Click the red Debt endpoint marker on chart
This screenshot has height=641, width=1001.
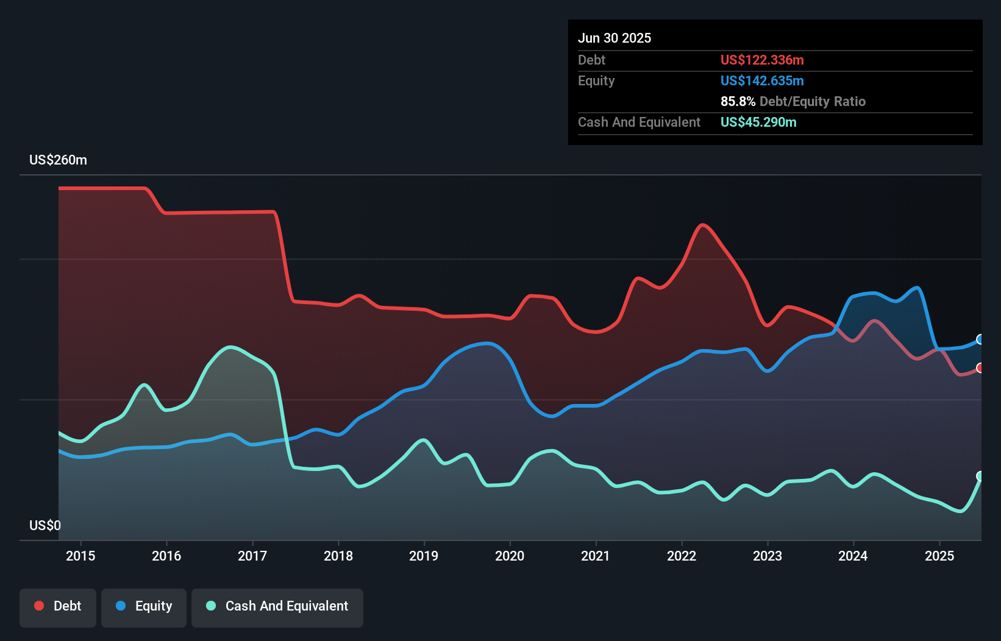[981, 367]
